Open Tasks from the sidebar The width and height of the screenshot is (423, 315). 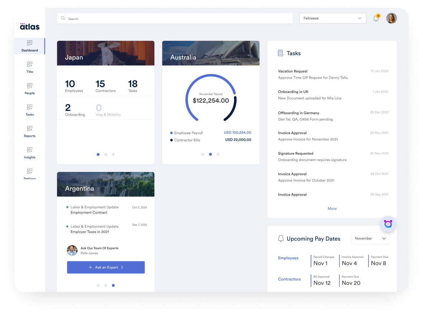point(30,110)
